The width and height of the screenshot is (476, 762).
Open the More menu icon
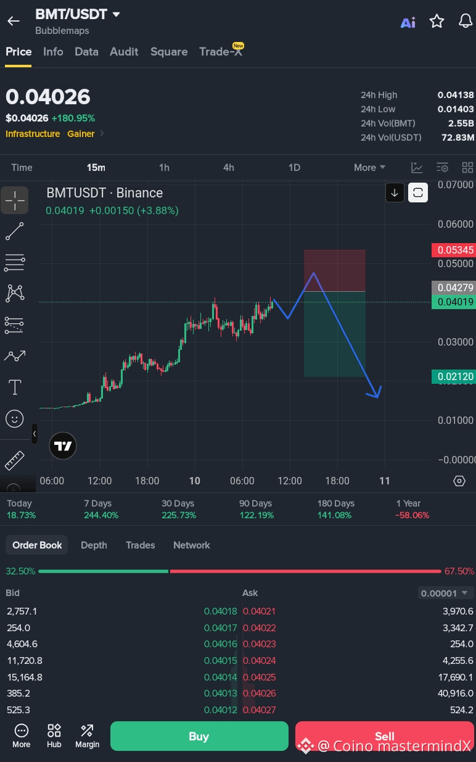coord(22,736)
